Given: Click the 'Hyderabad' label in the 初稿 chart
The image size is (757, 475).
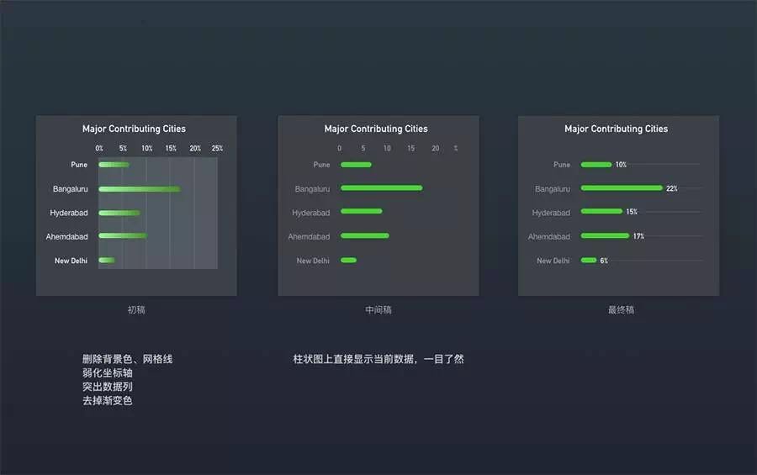Looking at the screenshot, I should pyautogui.click(x=69, y=213).
